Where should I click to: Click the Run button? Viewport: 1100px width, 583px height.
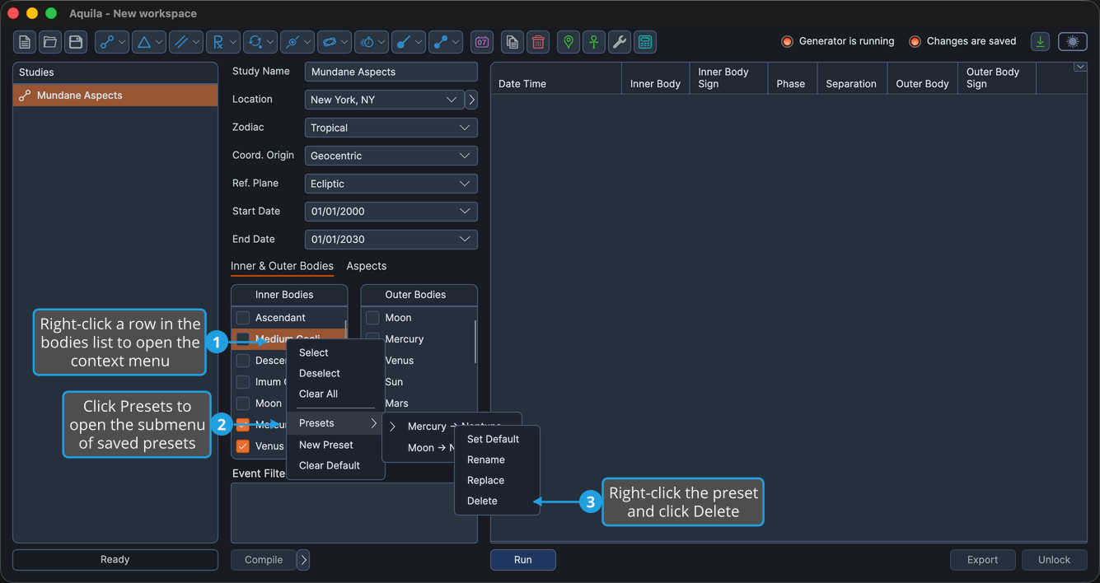tap(523, 560)
